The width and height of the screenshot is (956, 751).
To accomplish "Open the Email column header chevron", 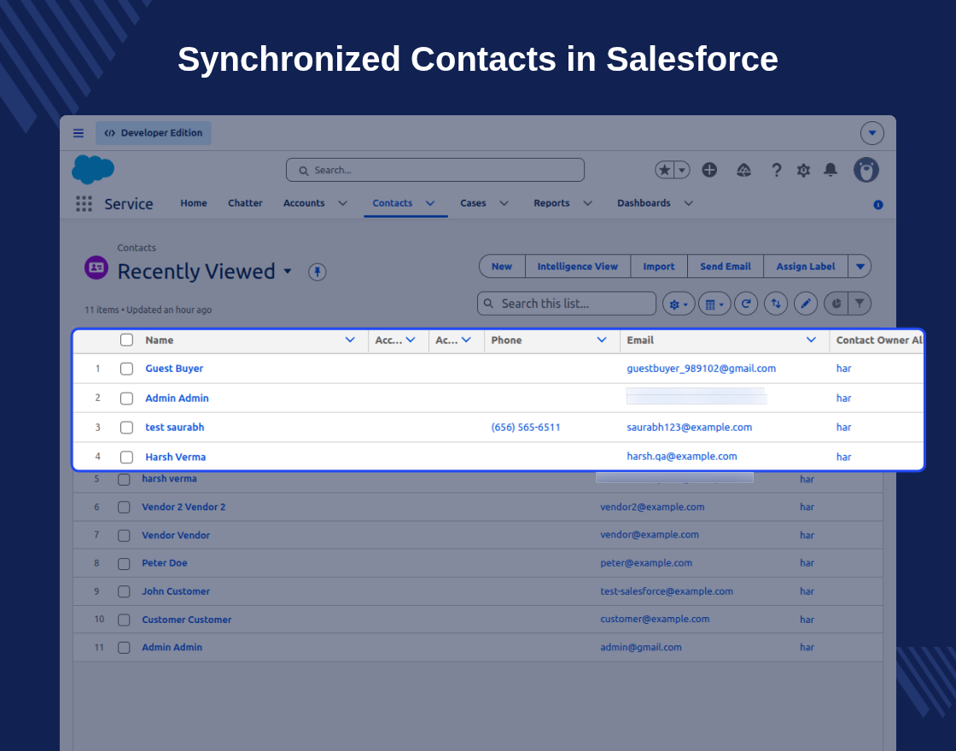I will click(811, 340).
